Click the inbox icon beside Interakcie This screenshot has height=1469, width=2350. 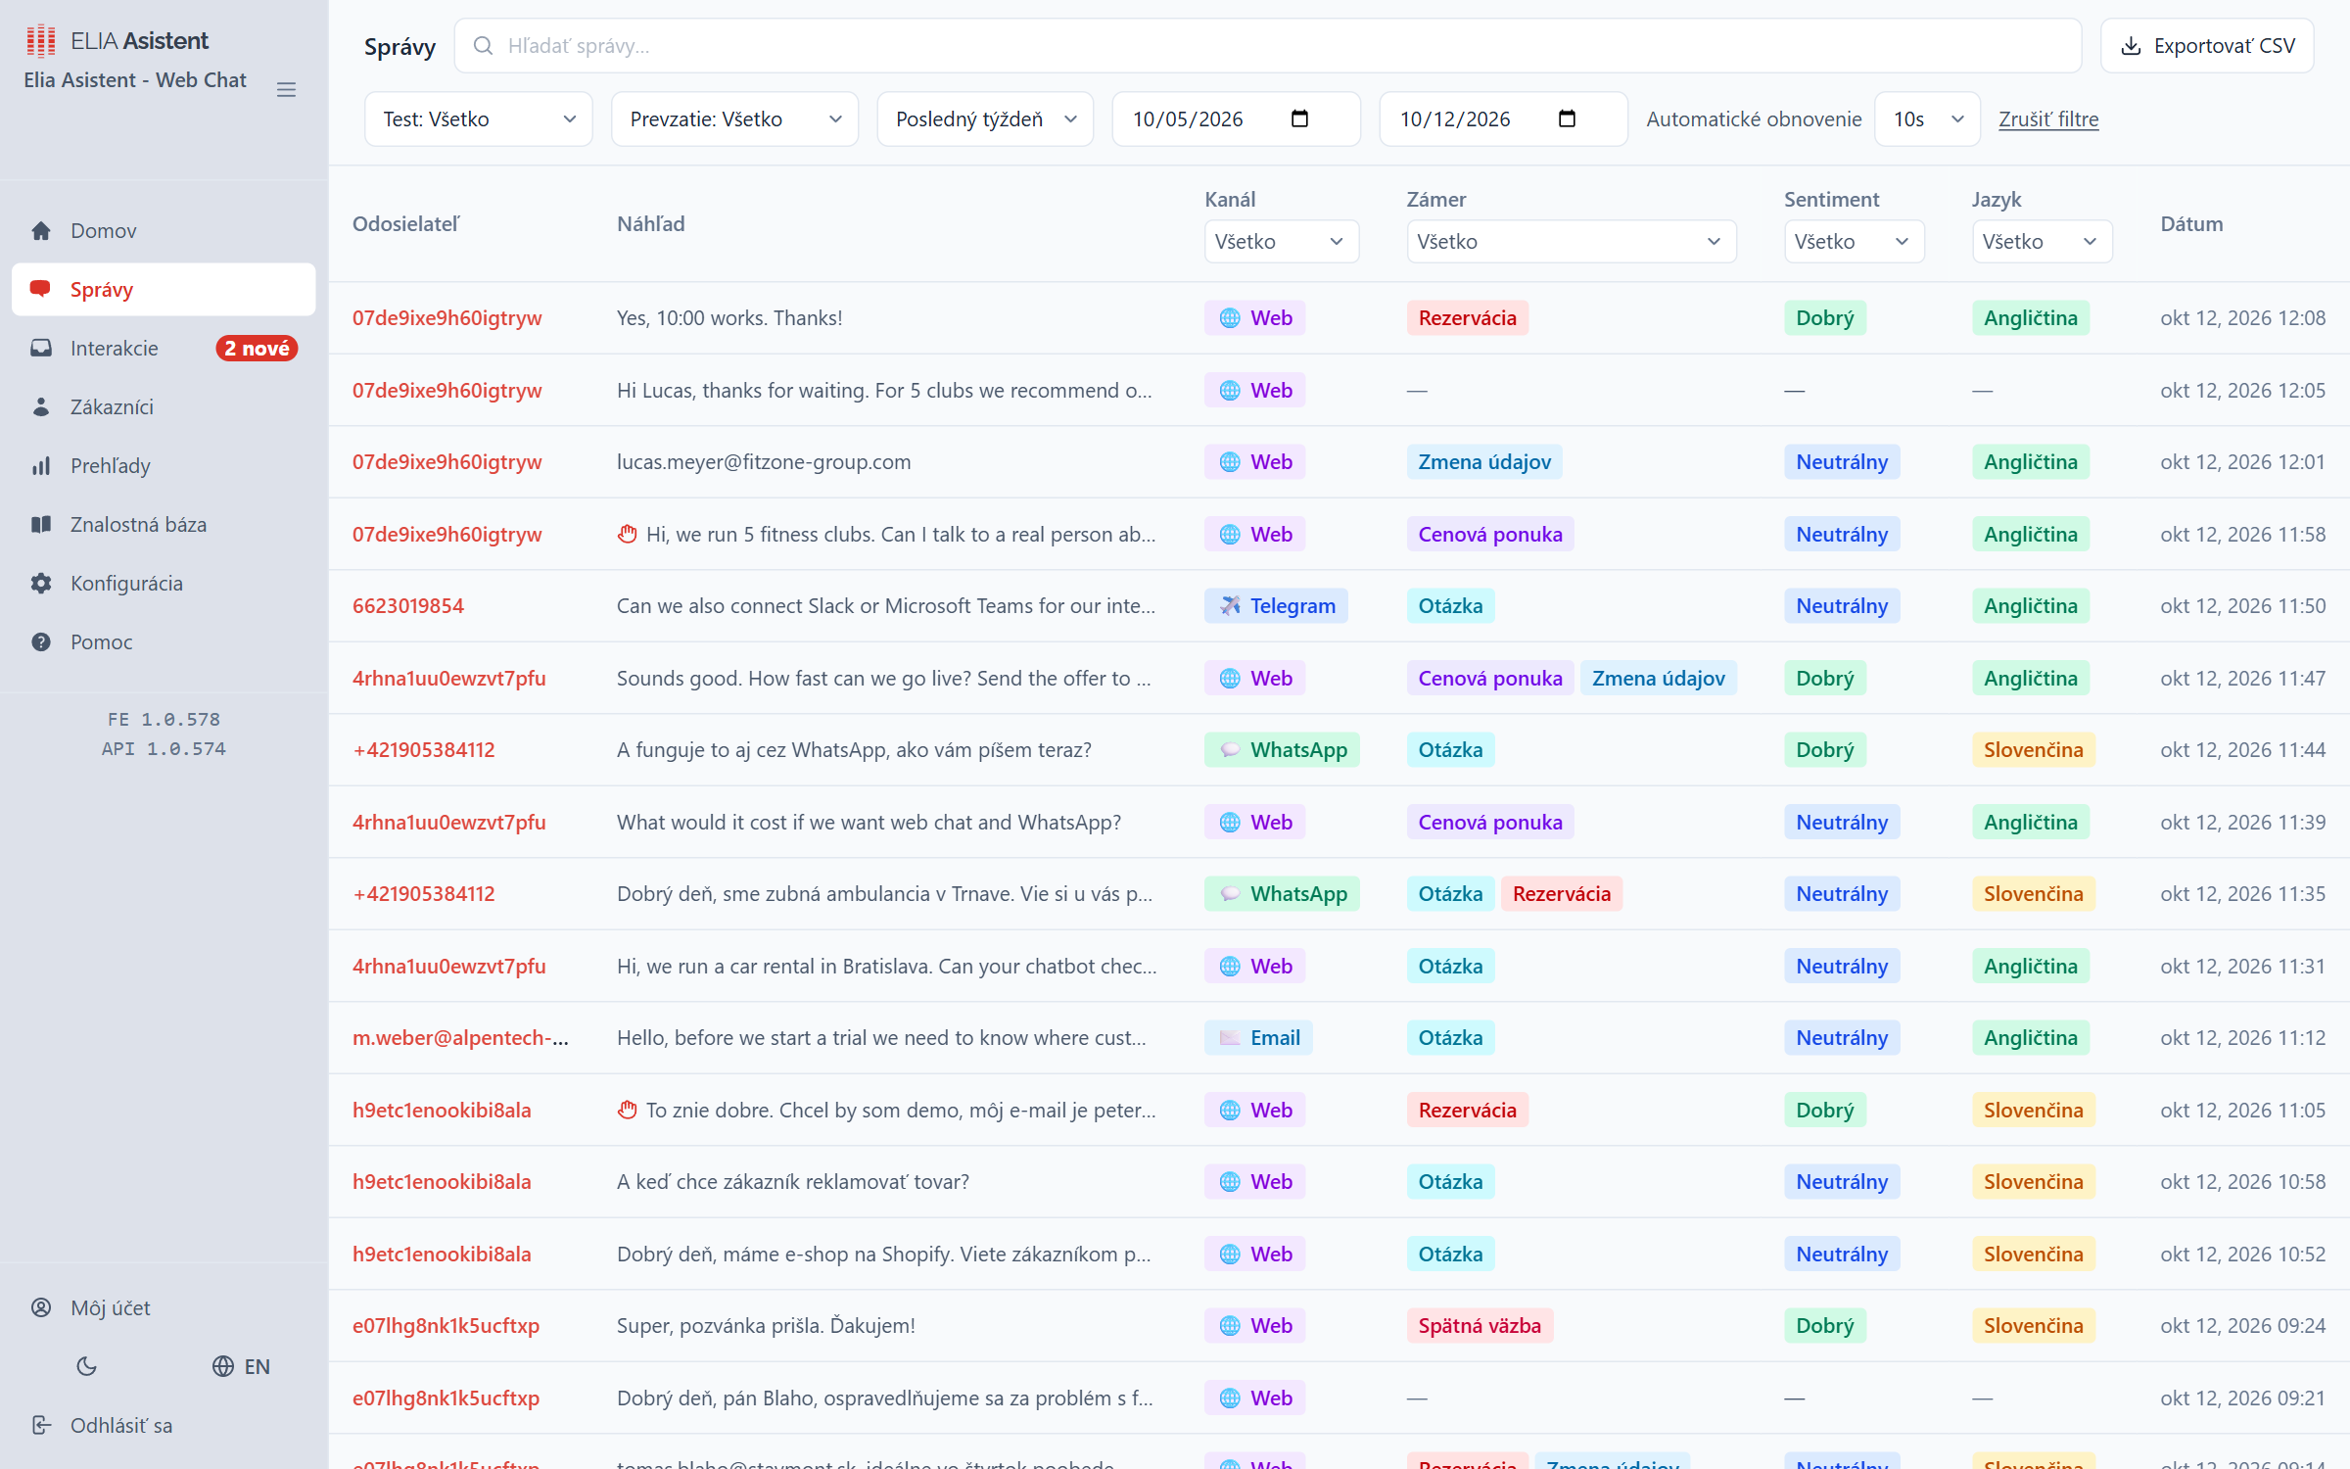click(x=41, y=349)
